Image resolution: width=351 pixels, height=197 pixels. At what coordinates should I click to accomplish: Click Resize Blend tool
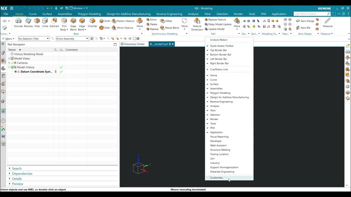click(x=169, y=28)
